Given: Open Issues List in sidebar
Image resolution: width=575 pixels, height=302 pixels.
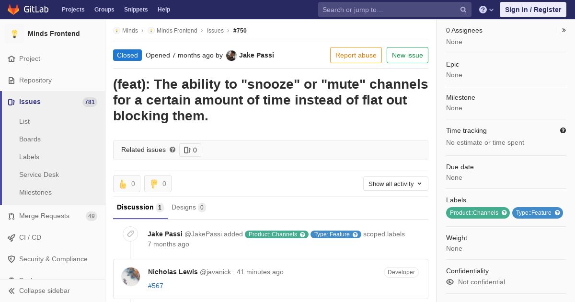Looking at the screenshot, I should (x=24, y=121).
